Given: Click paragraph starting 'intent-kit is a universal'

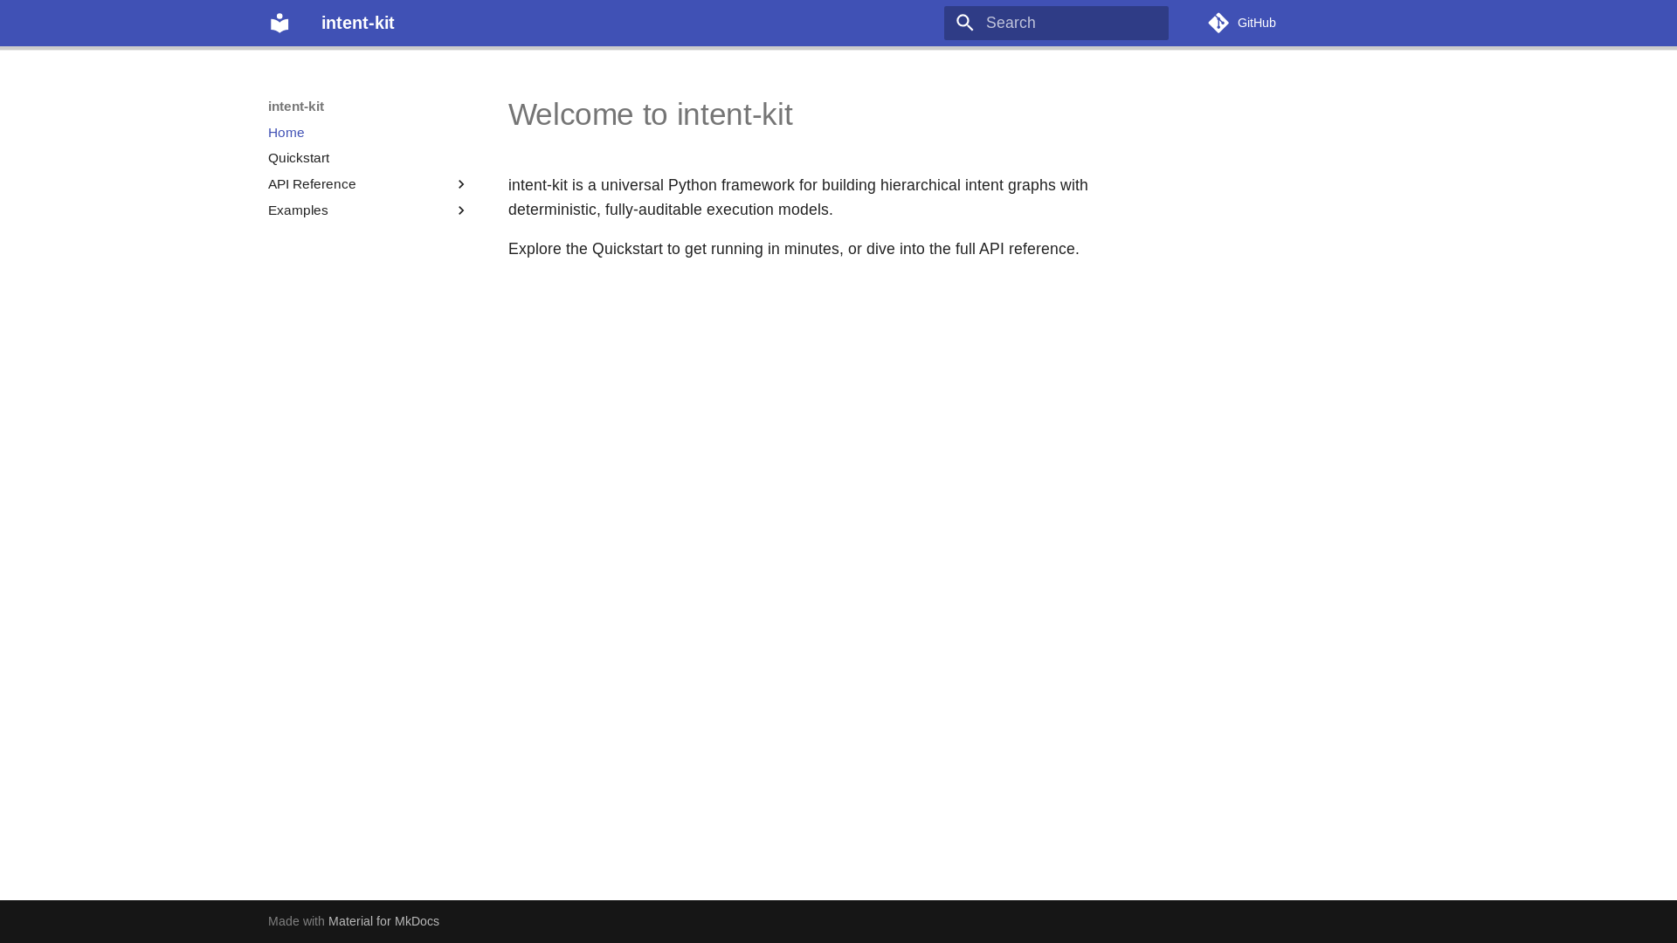Looking at the screenshot, I should [798, 197].
